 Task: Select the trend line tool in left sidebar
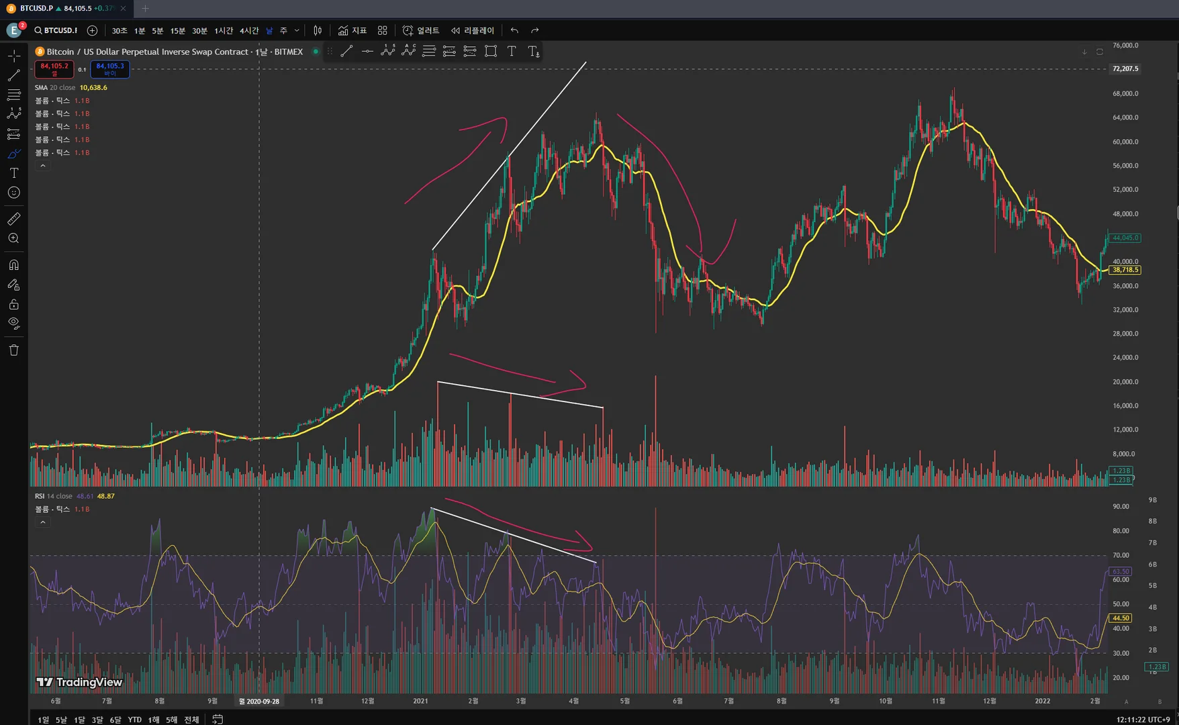[x=13, y=75]
